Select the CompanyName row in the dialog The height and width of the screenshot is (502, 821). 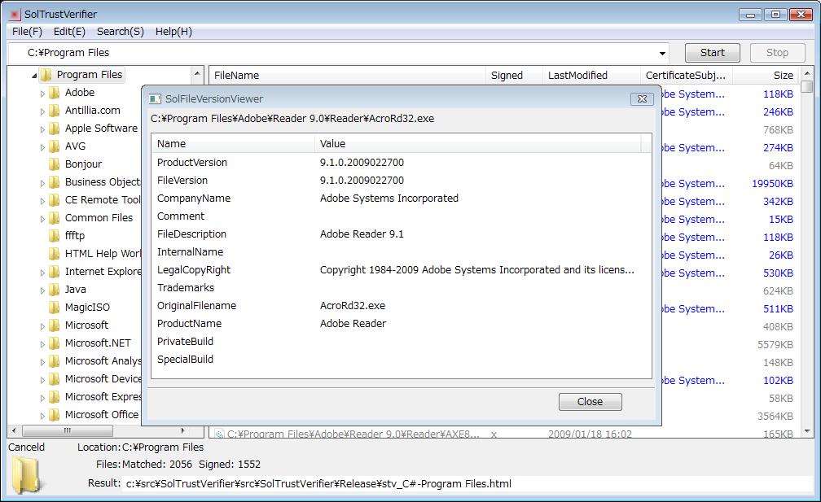click(401, 199)
